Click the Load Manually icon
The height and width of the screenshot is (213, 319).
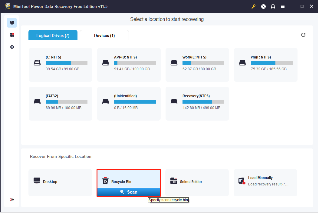click(242, 181)
